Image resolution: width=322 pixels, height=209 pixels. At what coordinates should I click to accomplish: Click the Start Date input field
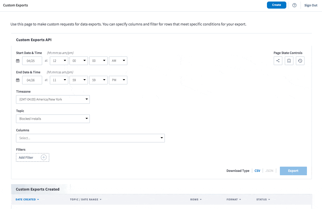[32, 61]
